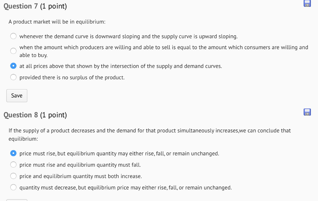Pick 'quantity must decrease' answer for Question 8
The width and height of the screenshot is (318, 201).
tap(13, 187)
